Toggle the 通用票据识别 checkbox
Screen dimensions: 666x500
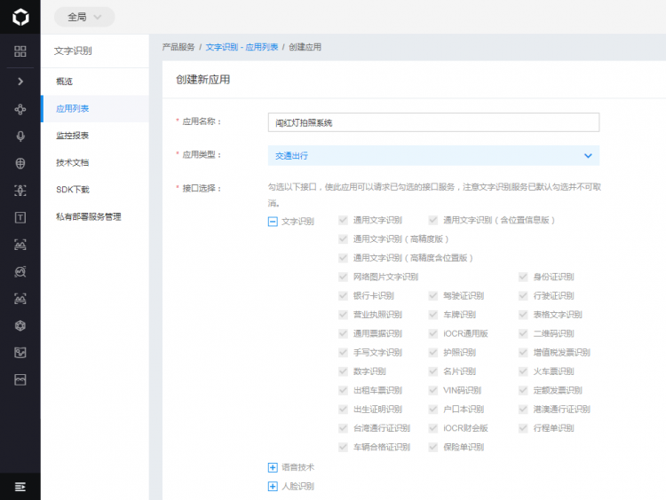343,333
